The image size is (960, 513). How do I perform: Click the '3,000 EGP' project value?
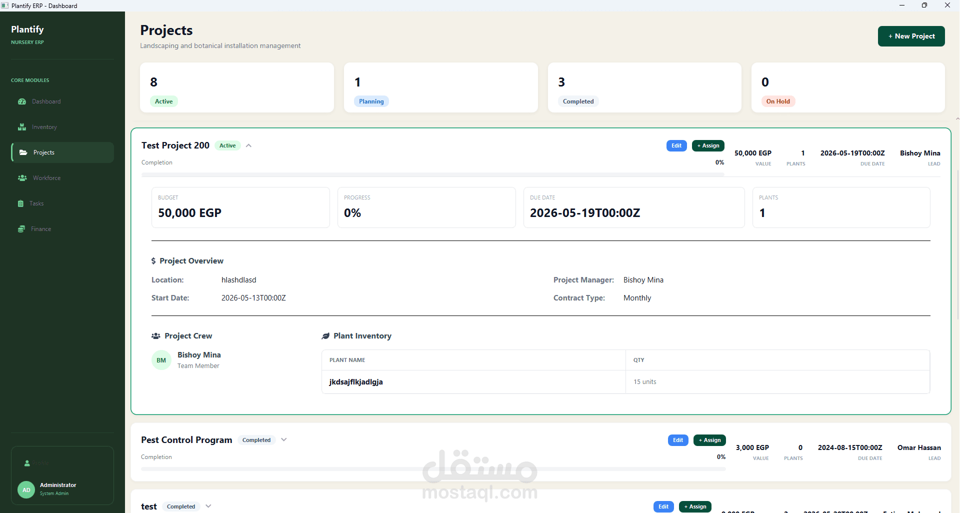coord(752,447)
